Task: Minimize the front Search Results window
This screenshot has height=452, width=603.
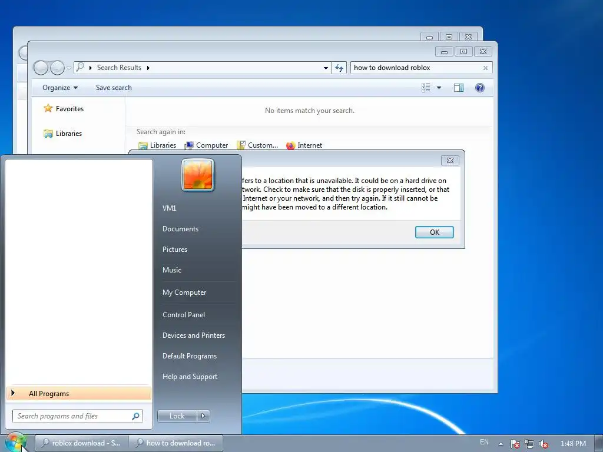Action: [x=444, y=51]
